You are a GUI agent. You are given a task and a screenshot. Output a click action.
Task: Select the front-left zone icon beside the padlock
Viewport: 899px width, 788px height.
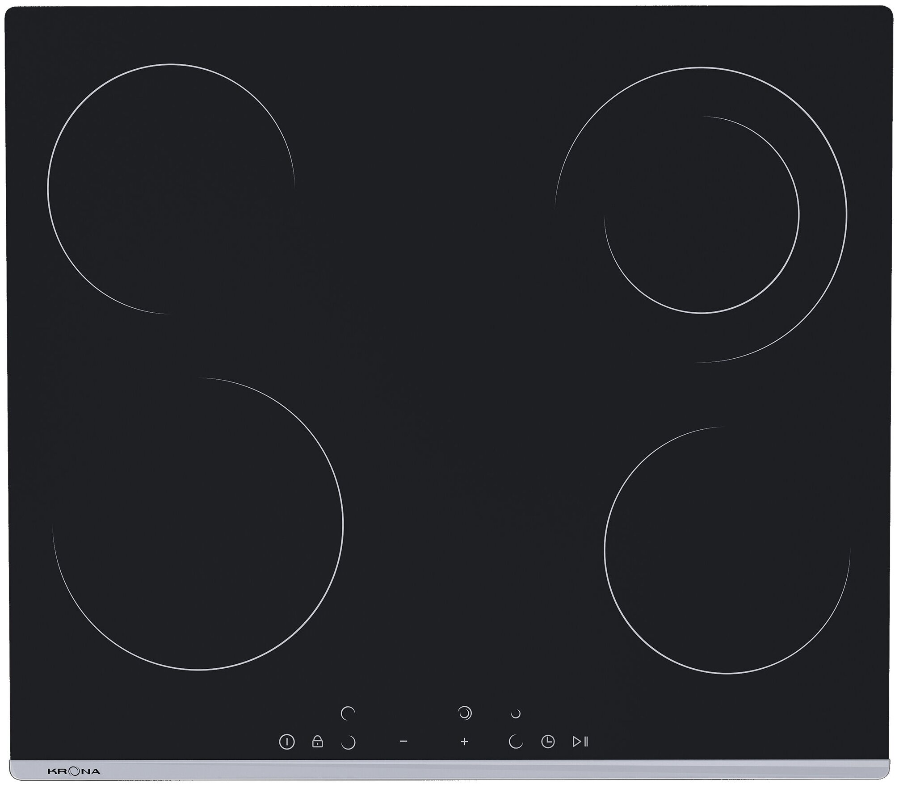pyautogui.click(x=348, y=742)
